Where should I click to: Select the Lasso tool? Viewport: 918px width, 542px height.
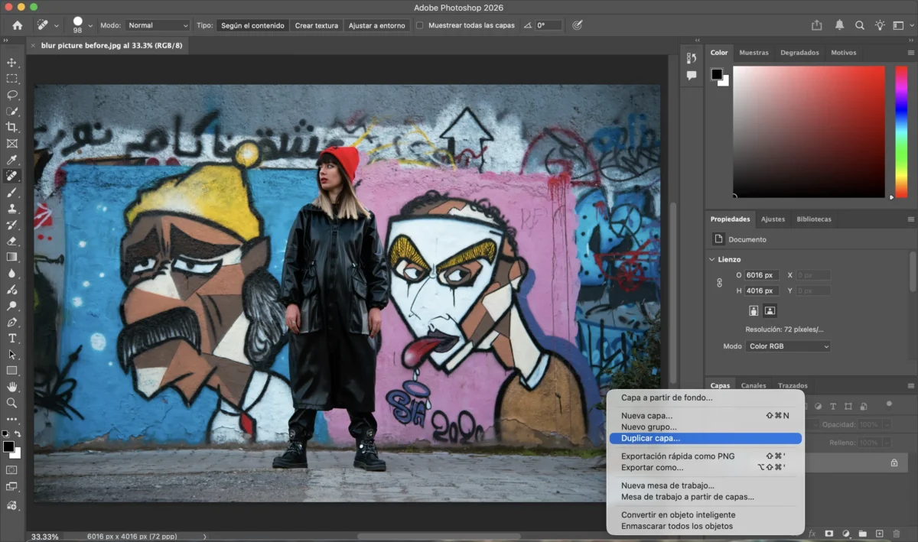11,95
